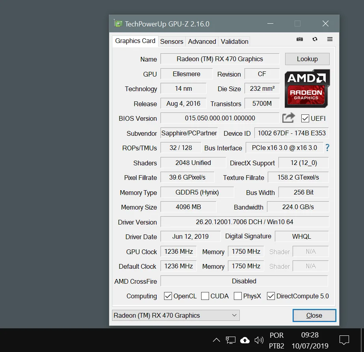Click the Default Clock 1236 MHz value
Screen dimensions: 364x352
point(179,266)
